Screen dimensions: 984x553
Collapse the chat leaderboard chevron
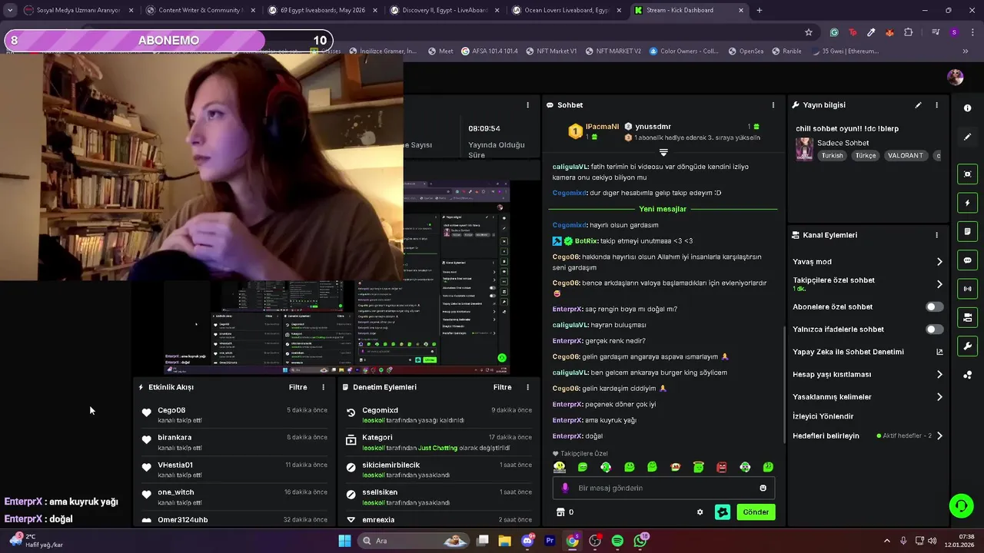point(663,153)
